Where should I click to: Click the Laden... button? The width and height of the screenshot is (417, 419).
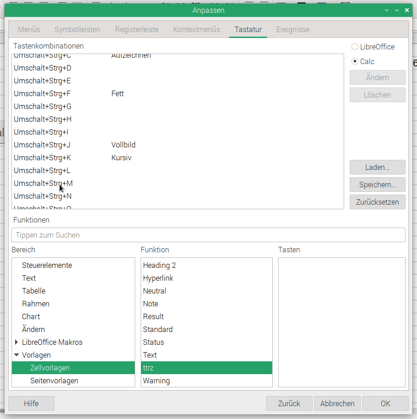tap(377, 167)
